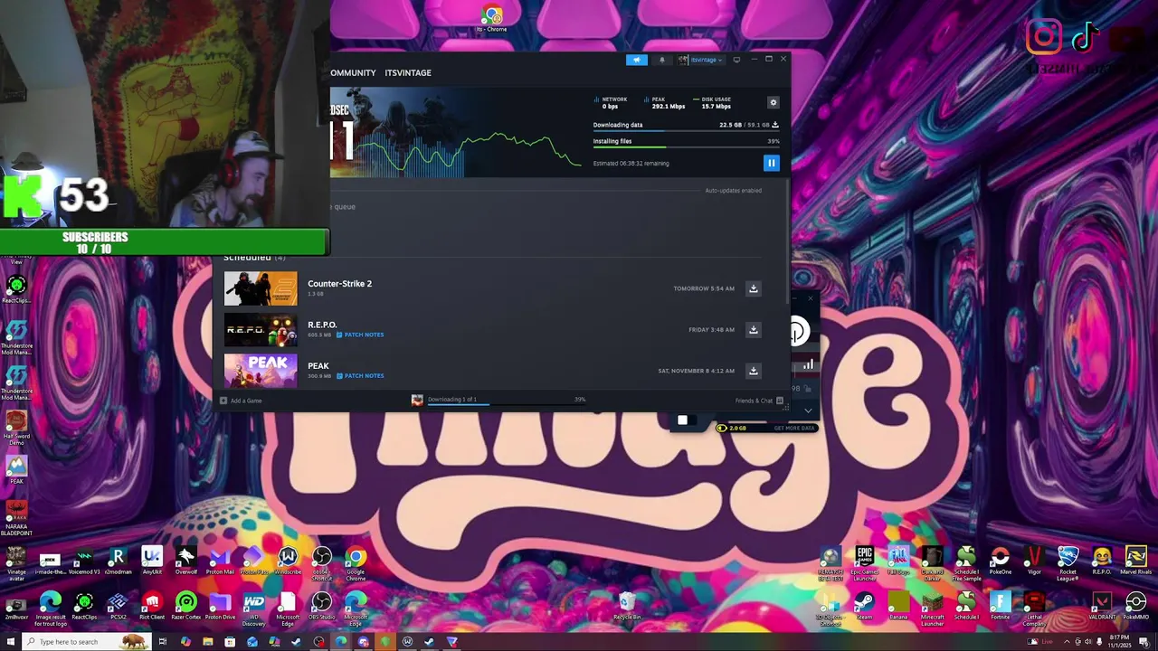Image resolution: width=1158 pixels, height=651 pixels.
Task: Open Steam desktop shortcut
Action: pyautogui.click(x=864, y=606)
